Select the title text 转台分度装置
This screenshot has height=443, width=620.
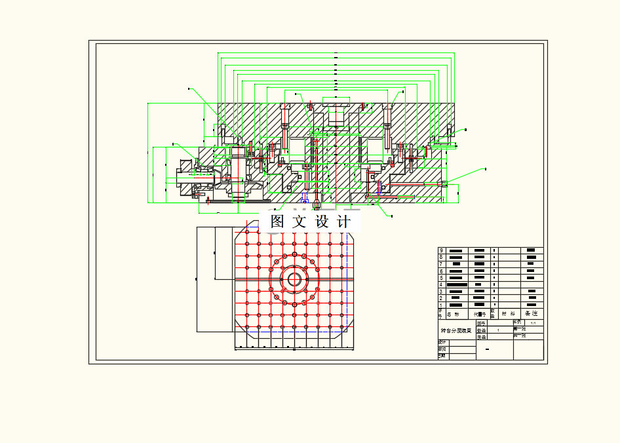[x=457, y=330]
